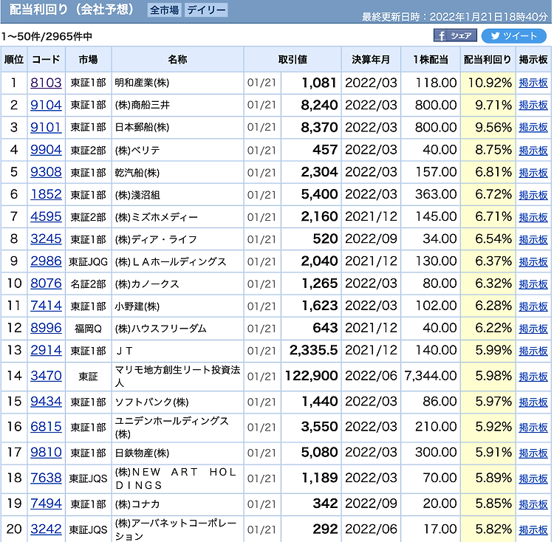Open stock code 8076 link
Screen dimensions: 554x542
tap(46, 283)
